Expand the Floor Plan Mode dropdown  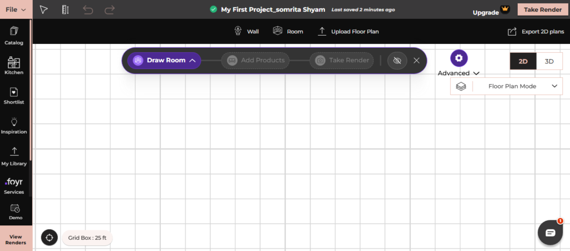click(x=506, y=86)
